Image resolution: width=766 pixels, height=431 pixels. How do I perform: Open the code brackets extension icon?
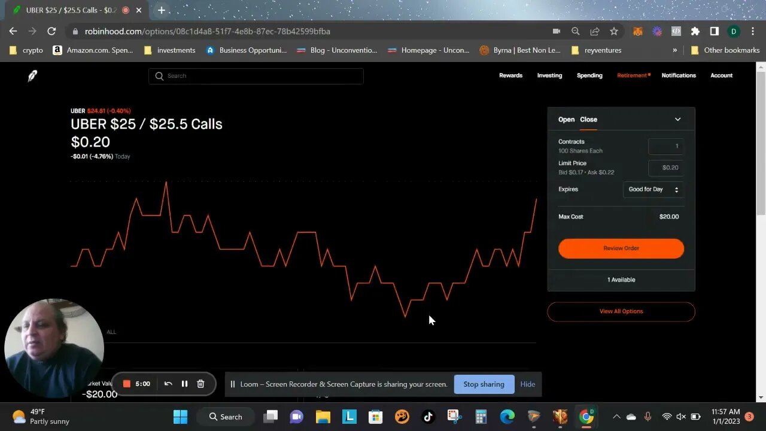point(676,31)
